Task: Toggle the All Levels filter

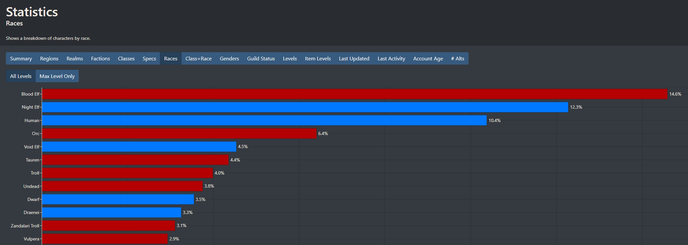Action: [21, 76]
